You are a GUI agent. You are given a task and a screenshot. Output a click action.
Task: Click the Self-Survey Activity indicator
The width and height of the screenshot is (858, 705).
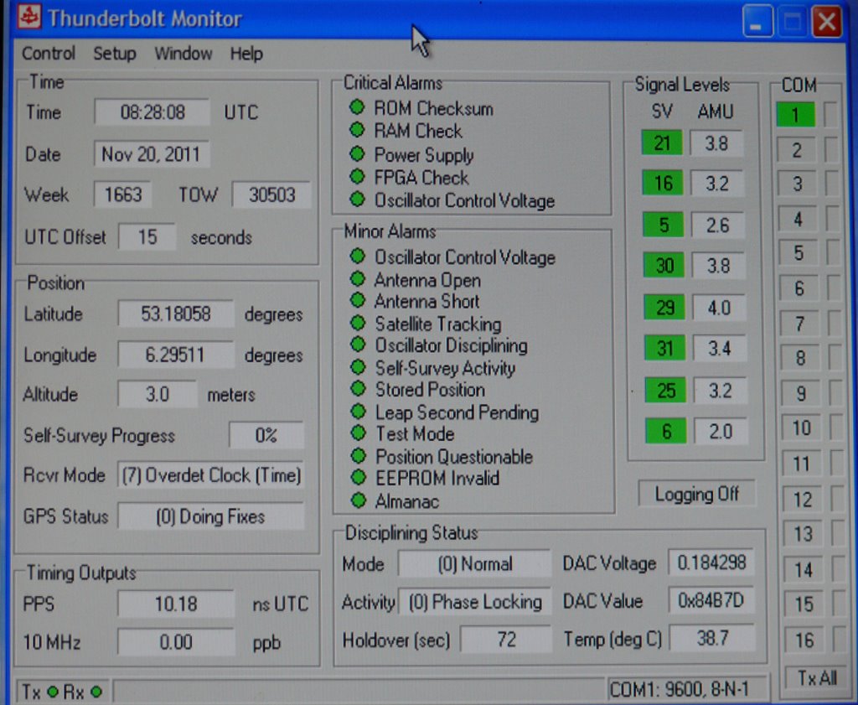click(x=358, y=366)
